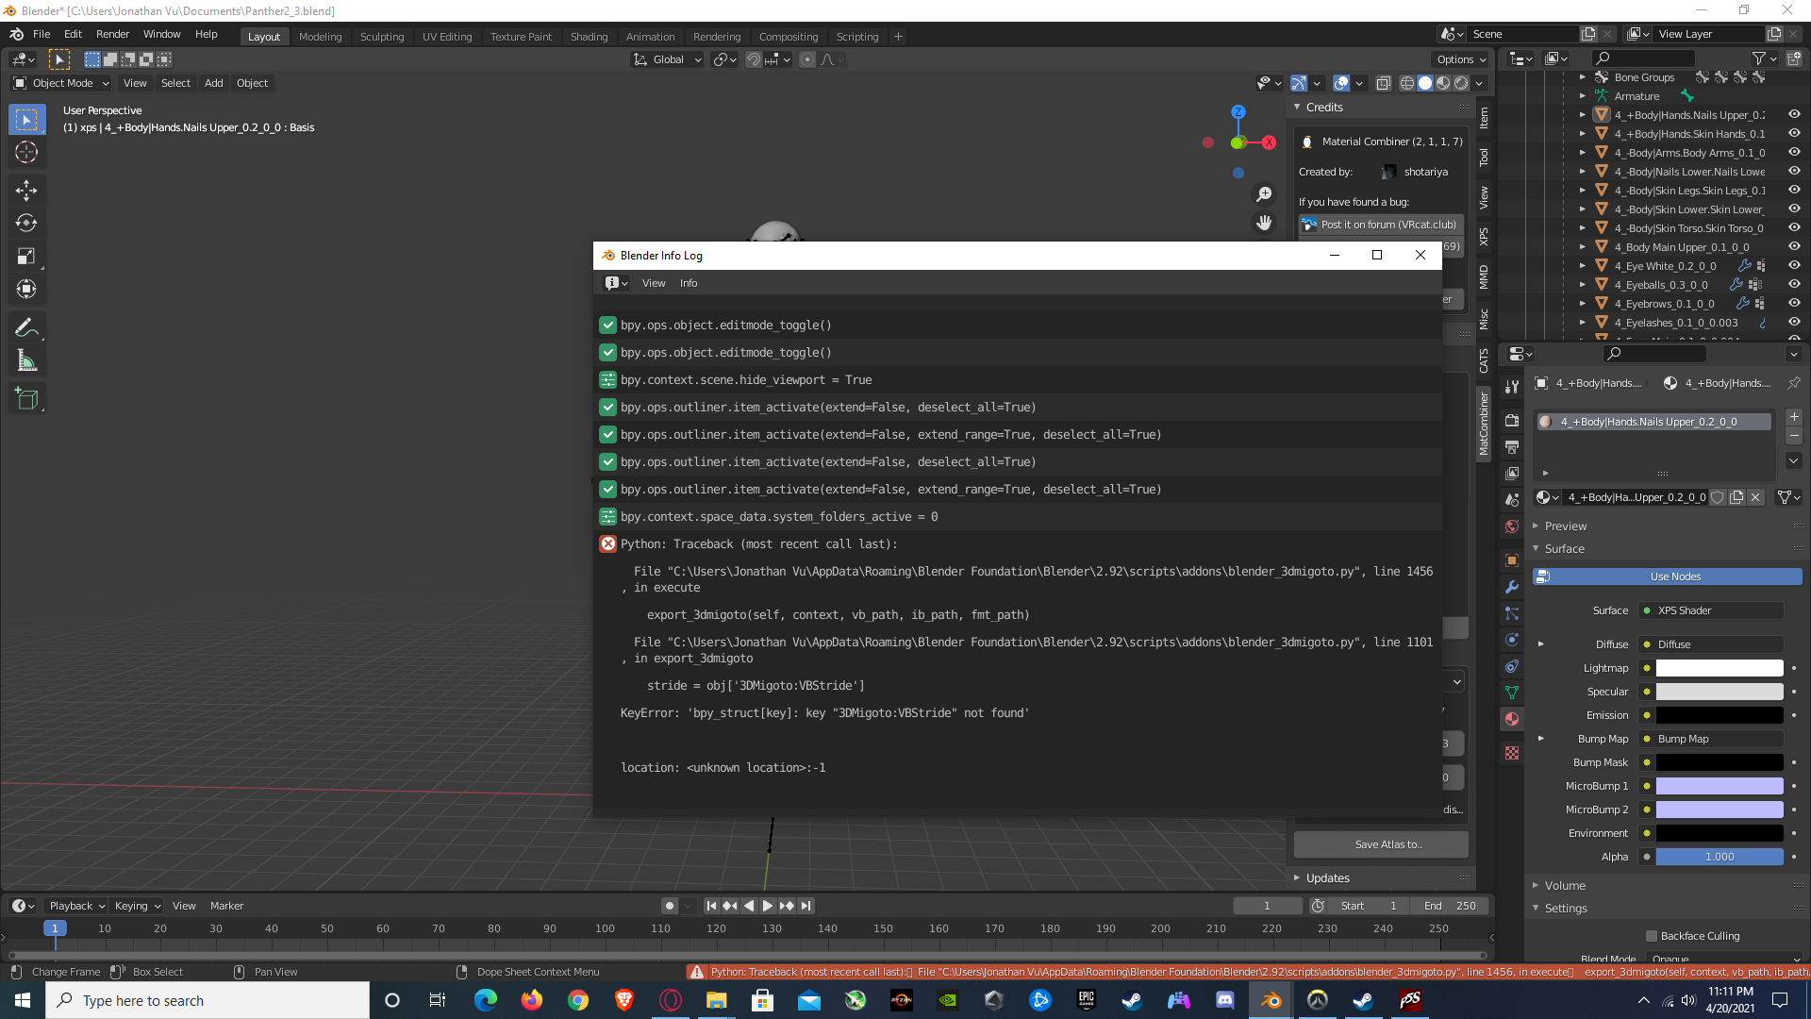Open Windows search box on taskbar
This screenshot has height=1019, width=1811.
tap(208, 1000)
